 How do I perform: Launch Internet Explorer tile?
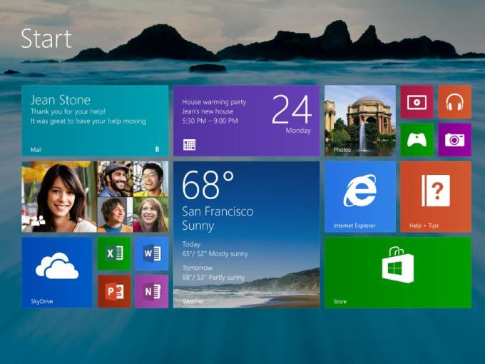(x=360, y=196)
